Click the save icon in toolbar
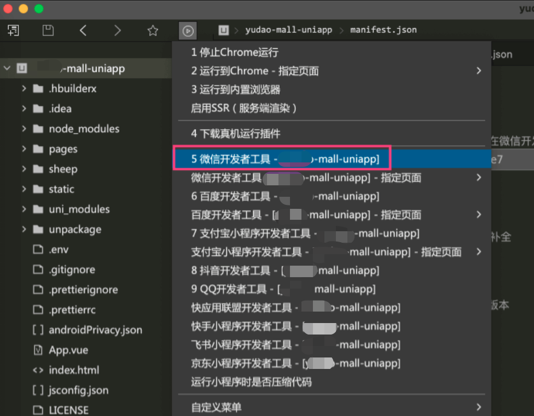534x416 pixels. click(x=48, y=30)
